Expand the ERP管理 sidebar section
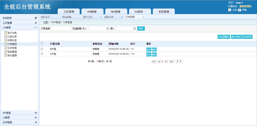This screenshot has height=126, width=257. 36,113
